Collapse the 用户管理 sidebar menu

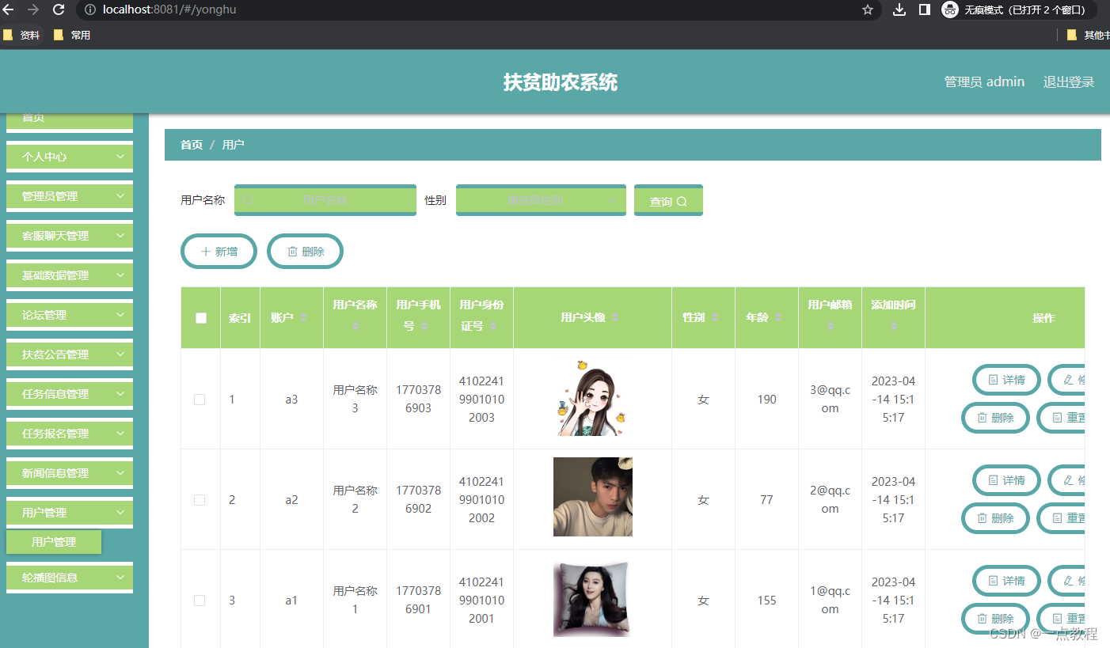click(x=70, y=513)
